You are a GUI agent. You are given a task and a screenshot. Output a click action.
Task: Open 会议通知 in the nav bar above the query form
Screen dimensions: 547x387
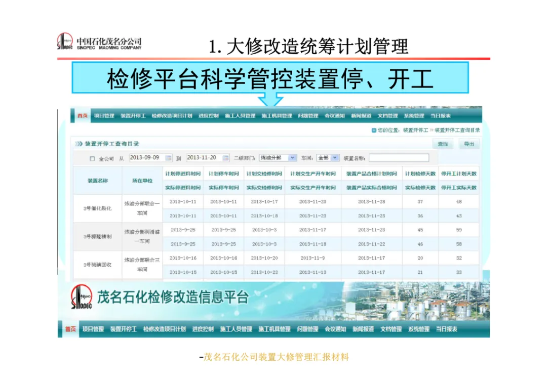pyautogui.click(x=335, y=116)
